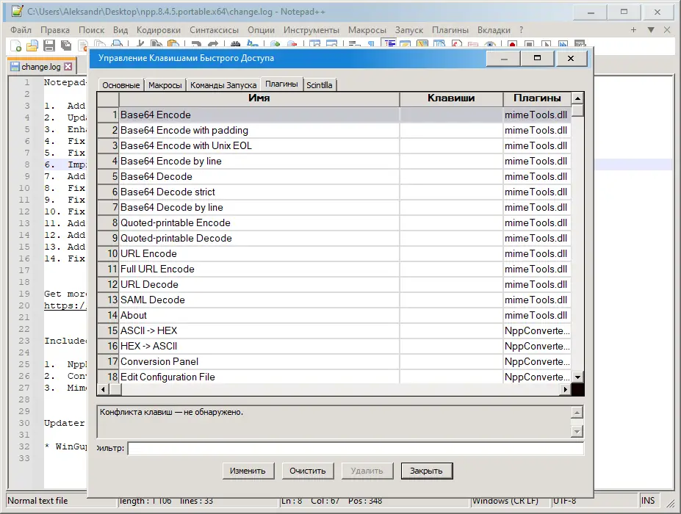Open the Макросы tab in the dialog
Image resolution: width=681 pixels, height=514 pixels.
(165, 84)
